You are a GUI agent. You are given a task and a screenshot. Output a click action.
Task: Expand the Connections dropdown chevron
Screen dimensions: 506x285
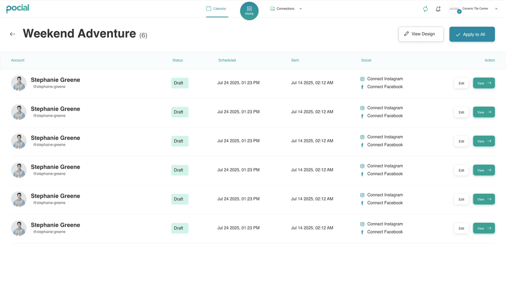coord(301,9)
